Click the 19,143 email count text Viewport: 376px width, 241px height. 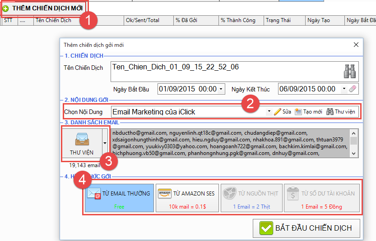click(84, 165)
